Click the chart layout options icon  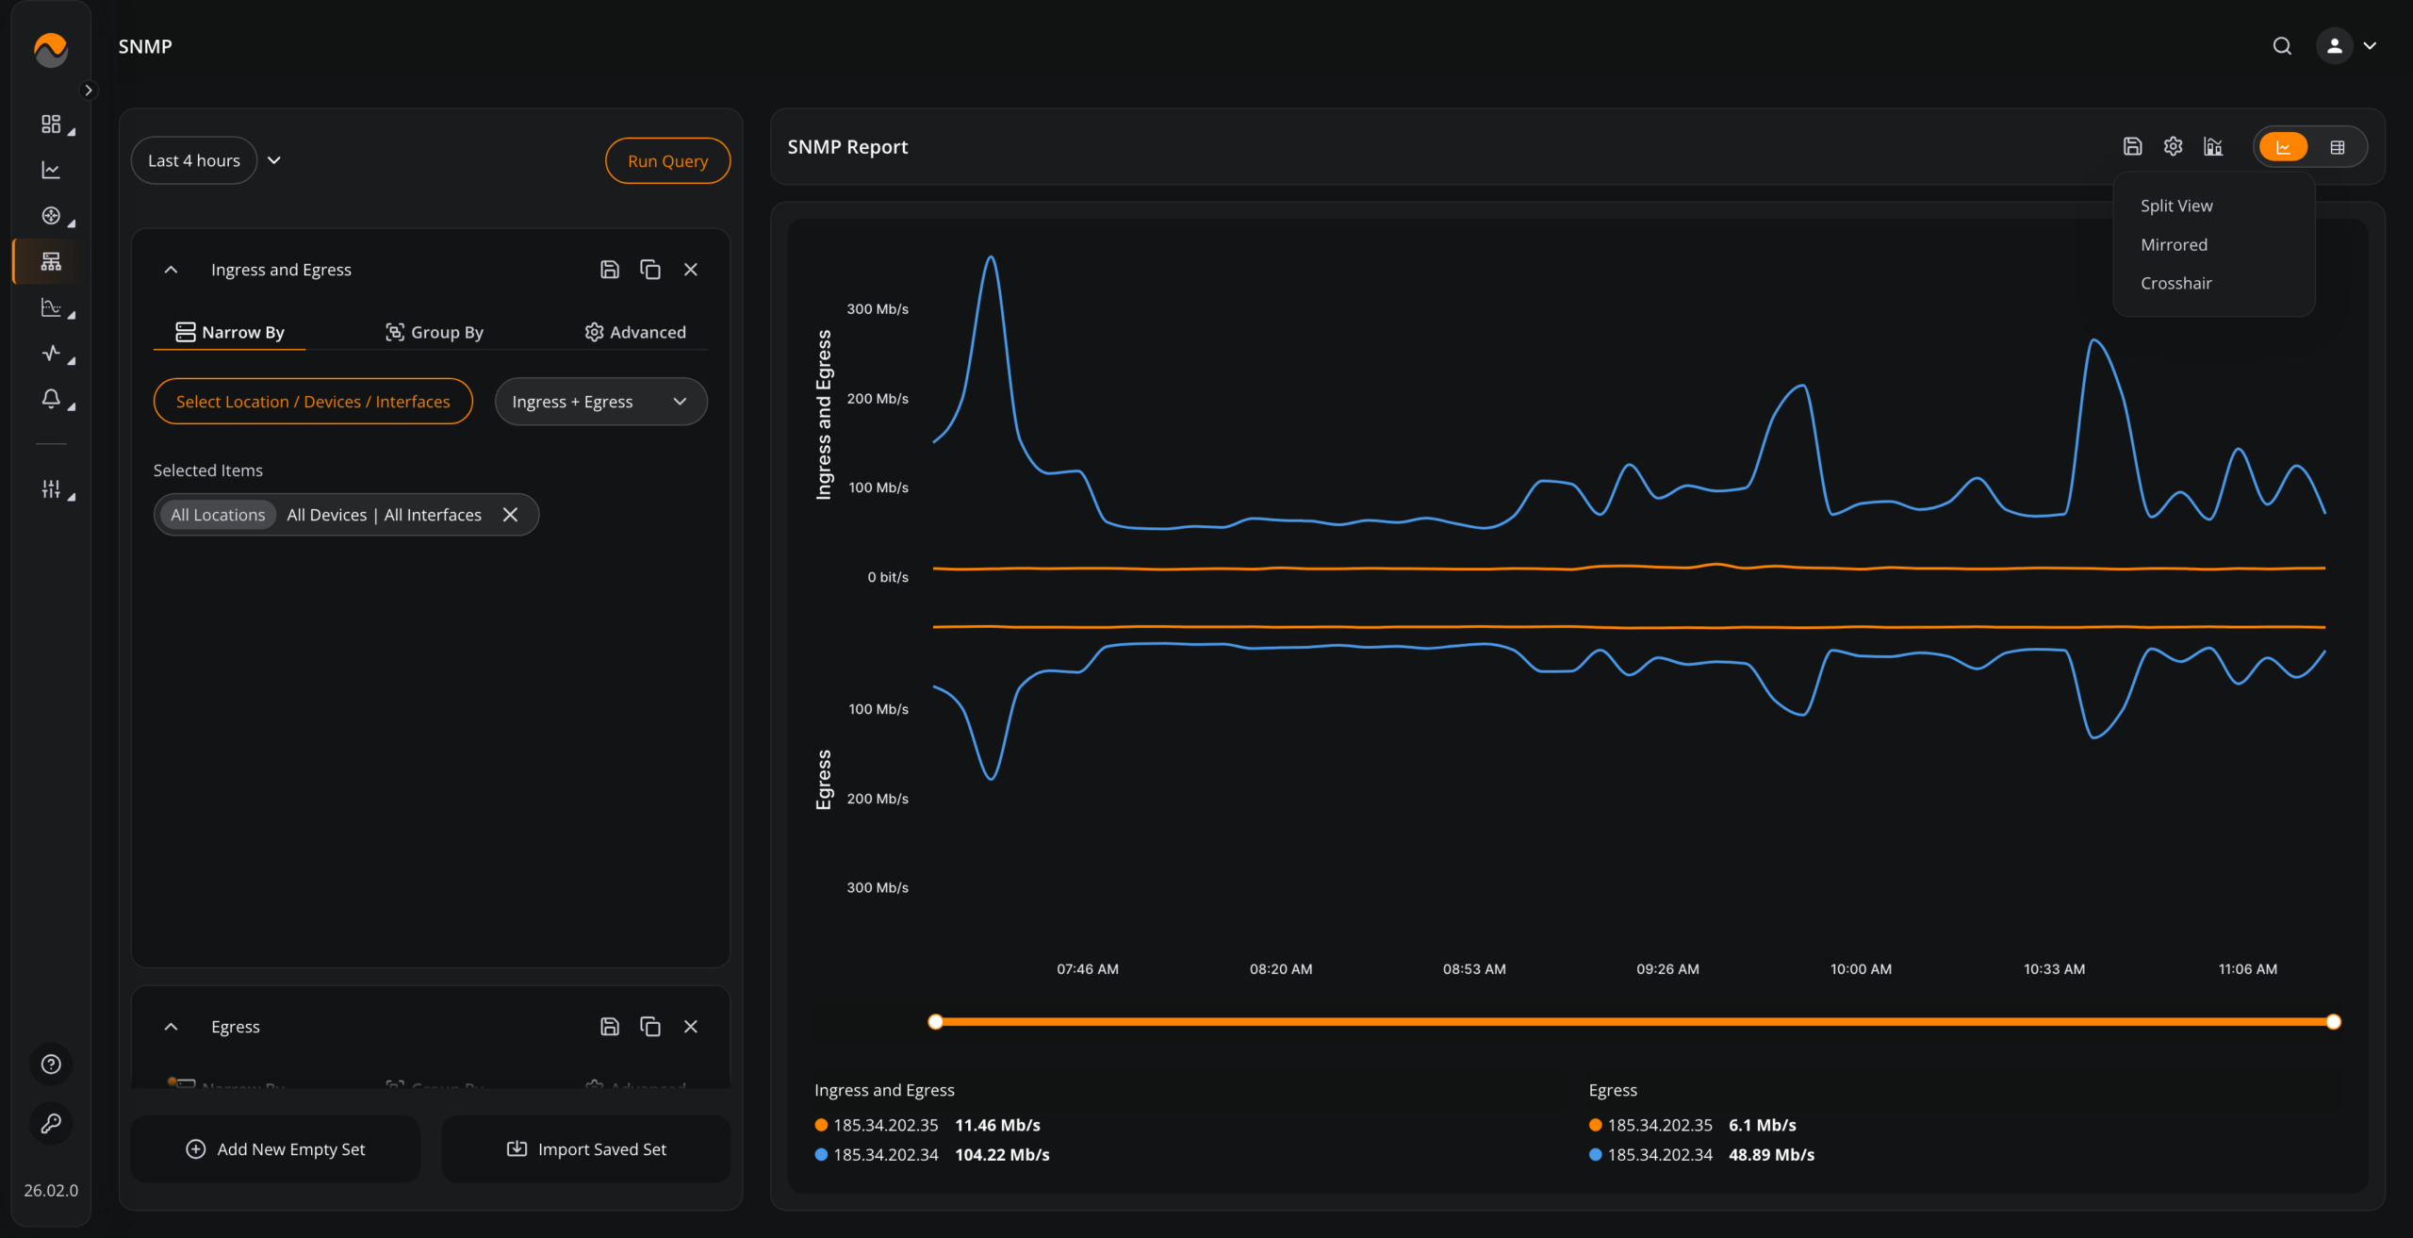coord(2213,146)
